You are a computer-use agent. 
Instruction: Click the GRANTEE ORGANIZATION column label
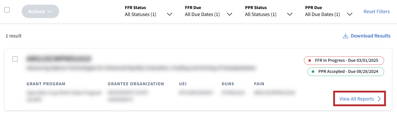tap(136, 84)
